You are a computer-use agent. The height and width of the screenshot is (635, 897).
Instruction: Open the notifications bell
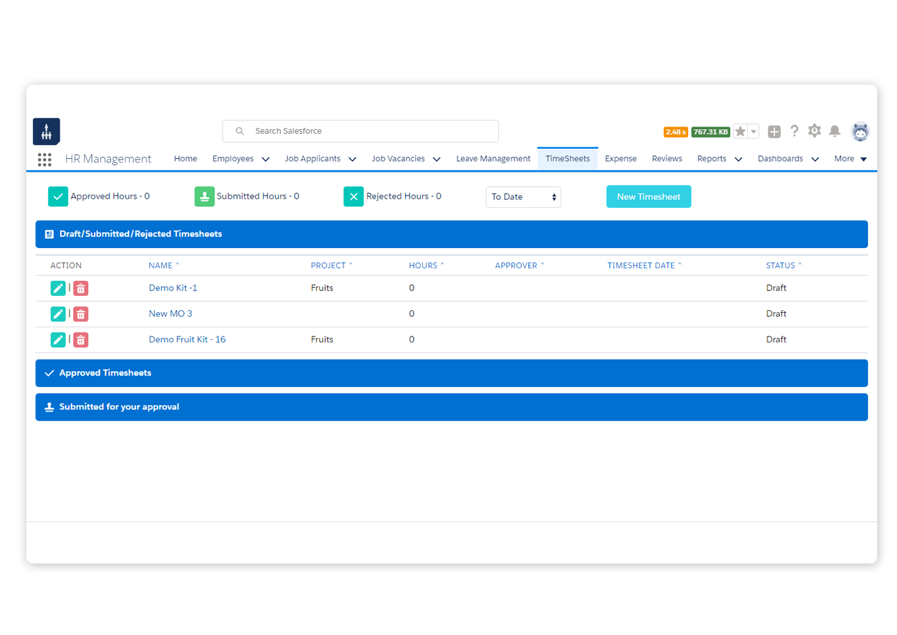click(835, 131)
